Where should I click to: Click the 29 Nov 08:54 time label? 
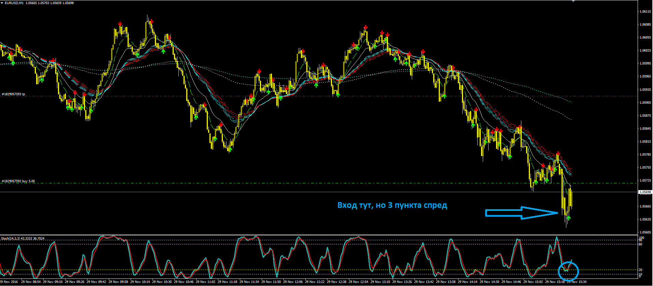31,282
